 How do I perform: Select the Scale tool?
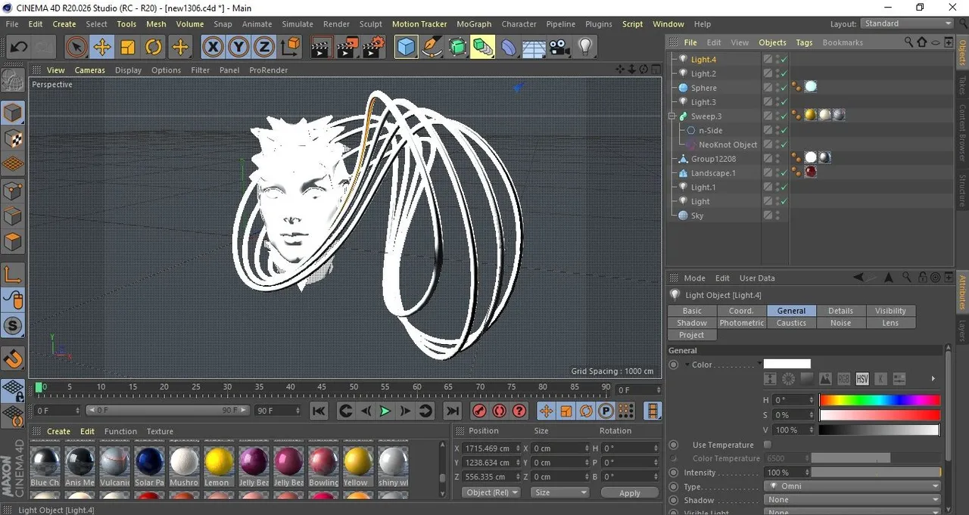[128, 48]
